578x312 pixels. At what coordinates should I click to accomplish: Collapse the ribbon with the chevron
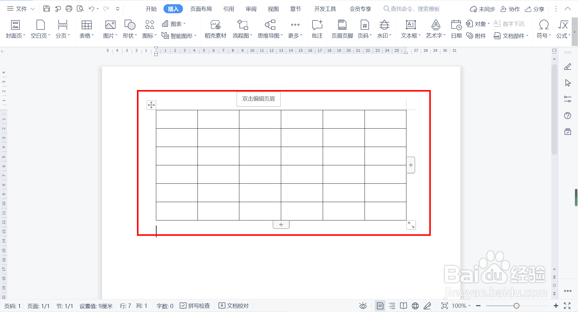click(x=568, y=9)
